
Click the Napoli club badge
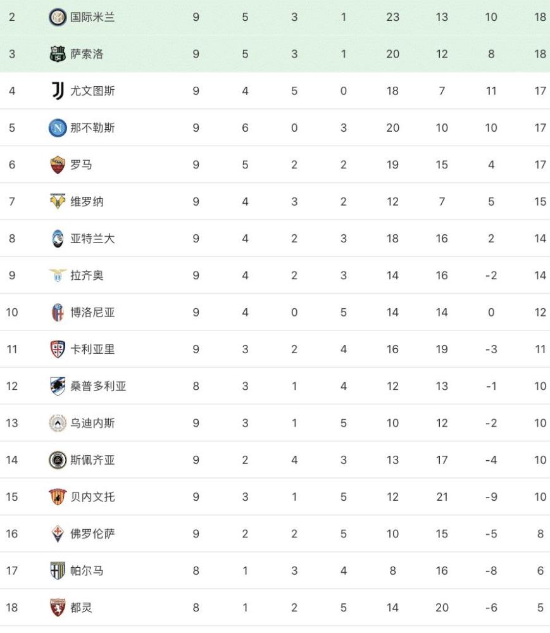[x=58, y=128]
